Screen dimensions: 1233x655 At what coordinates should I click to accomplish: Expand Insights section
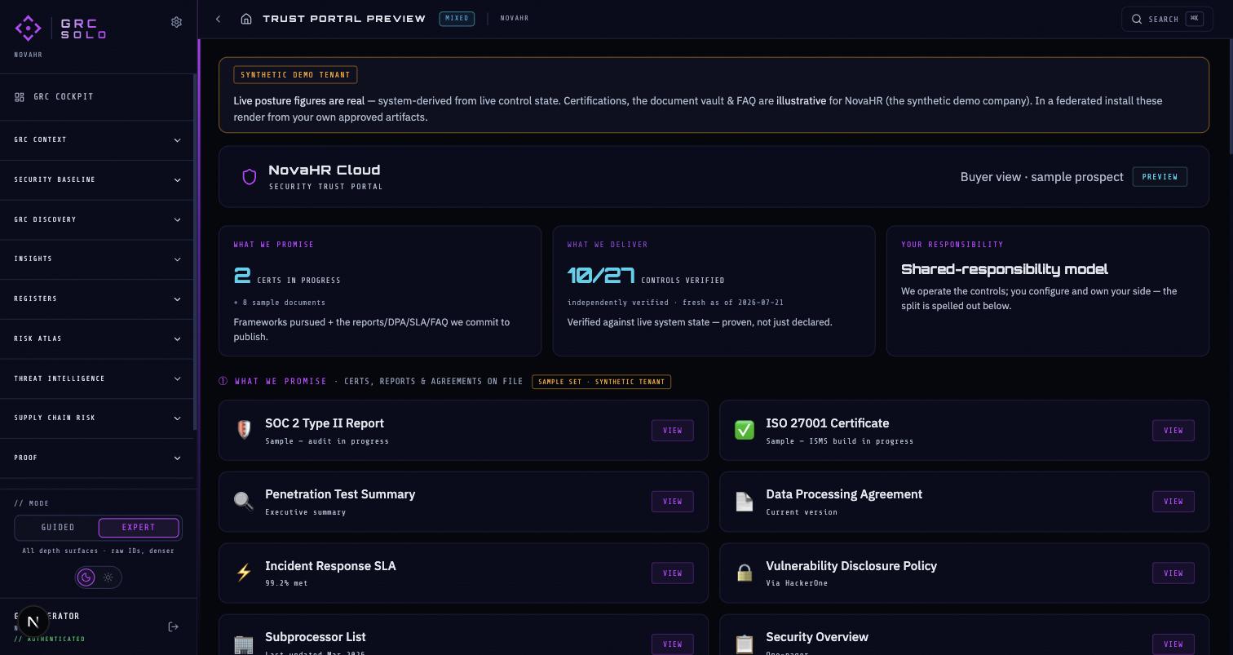point(97,259)
